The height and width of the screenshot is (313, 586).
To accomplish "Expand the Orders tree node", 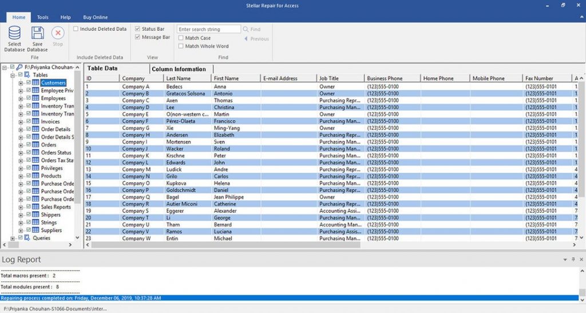I will click(x=21, y=145).
